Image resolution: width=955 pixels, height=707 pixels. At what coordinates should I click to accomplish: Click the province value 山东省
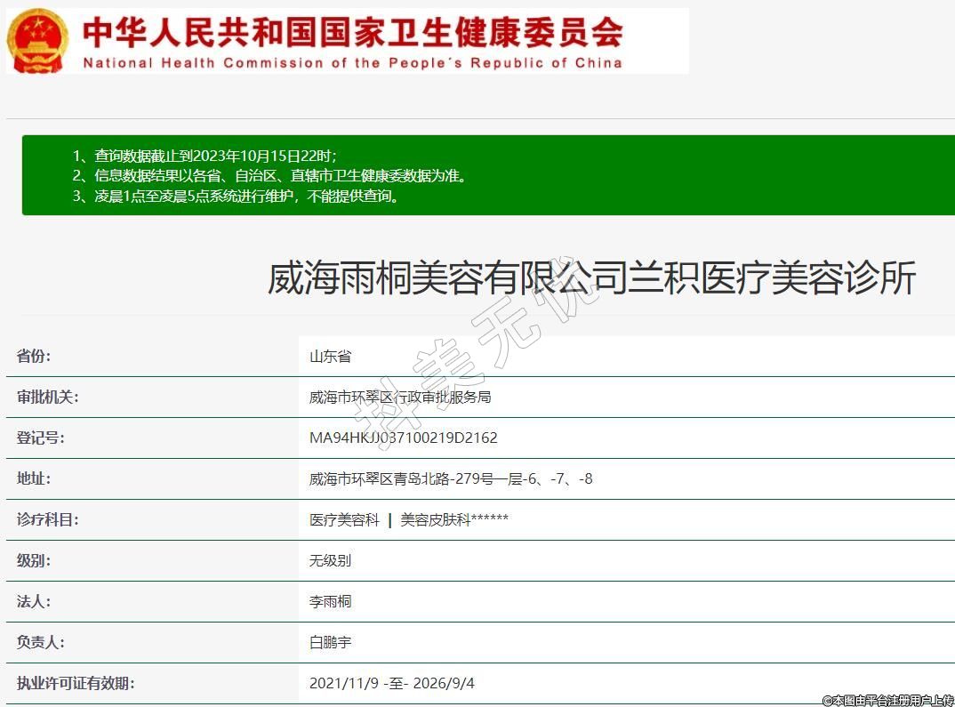pos(330,357)
